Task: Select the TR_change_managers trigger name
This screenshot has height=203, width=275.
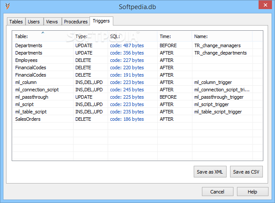Action: click(217, 45)
